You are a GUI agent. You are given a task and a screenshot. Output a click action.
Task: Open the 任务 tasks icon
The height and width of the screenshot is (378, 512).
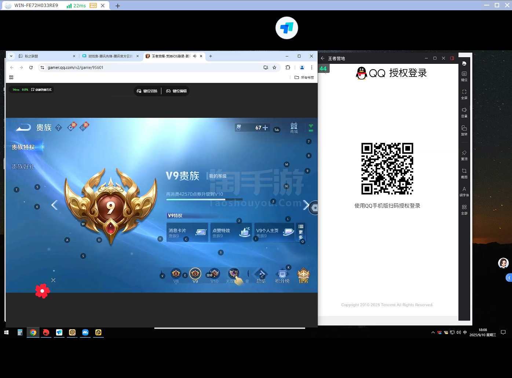[303, 276]
